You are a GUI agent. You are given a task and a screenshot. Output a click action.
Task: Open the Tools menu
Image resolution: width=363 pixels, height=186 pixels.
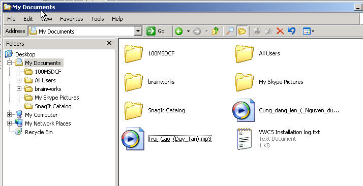click(x=98, y=19)
